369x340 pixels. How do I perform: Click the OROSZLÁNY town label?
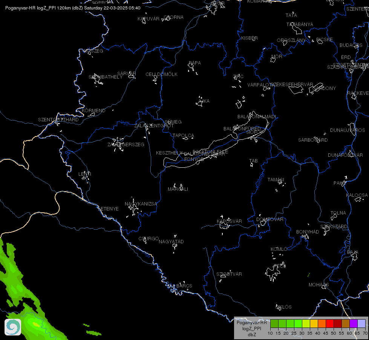pos(291,40)
